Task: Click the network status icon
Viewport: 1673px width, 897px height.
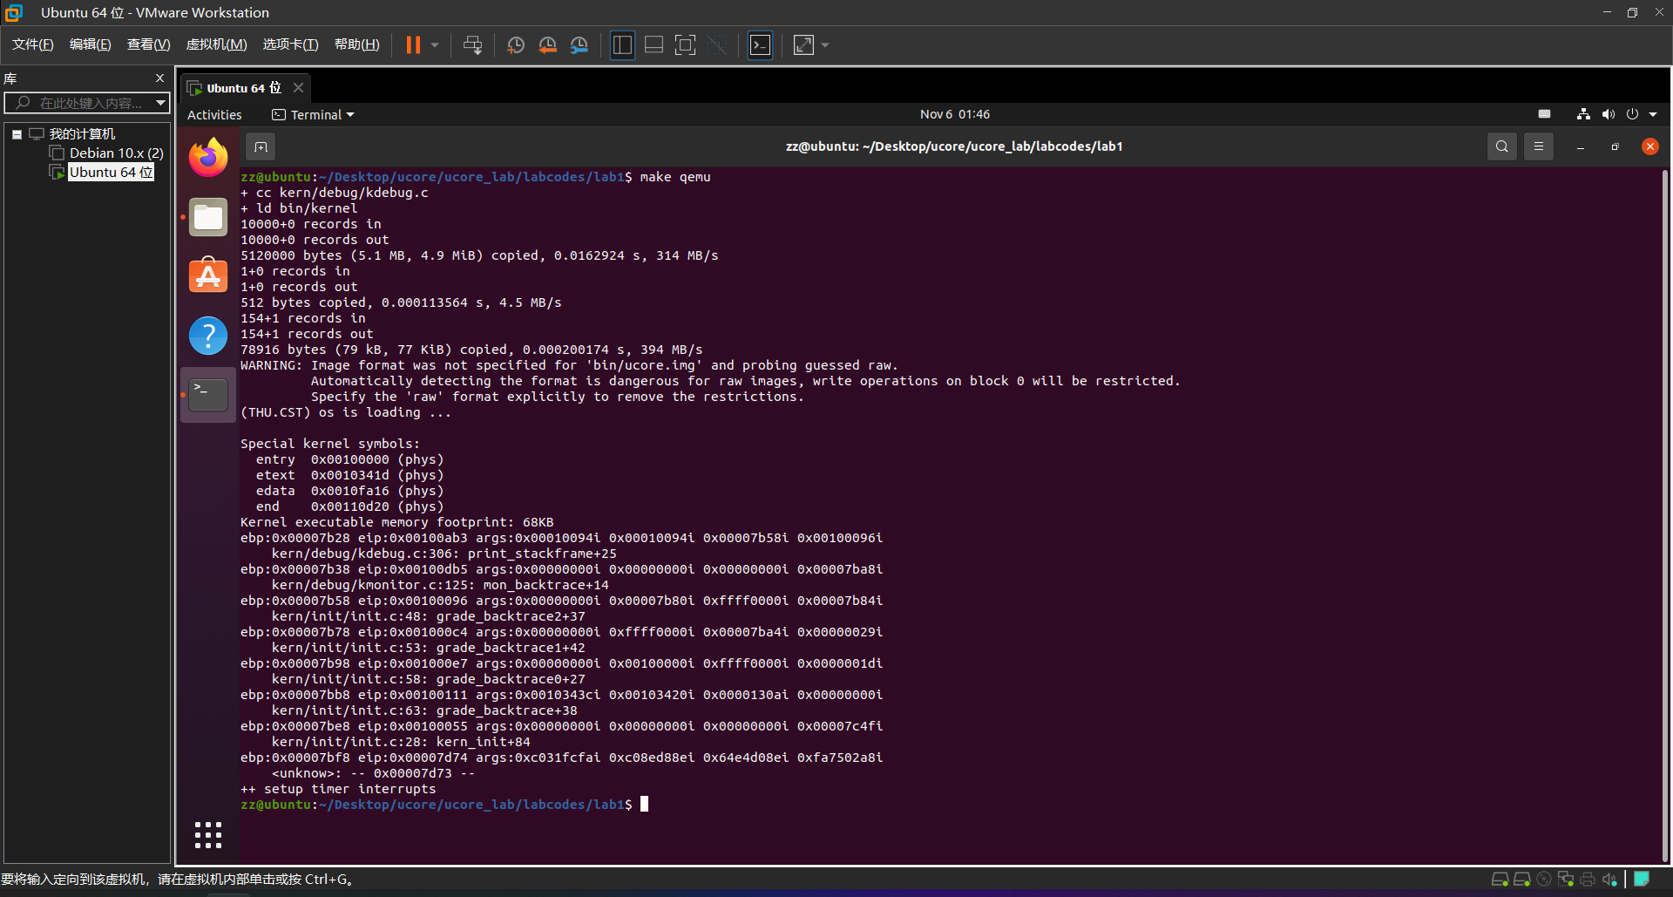Action: coord(1584,114)
